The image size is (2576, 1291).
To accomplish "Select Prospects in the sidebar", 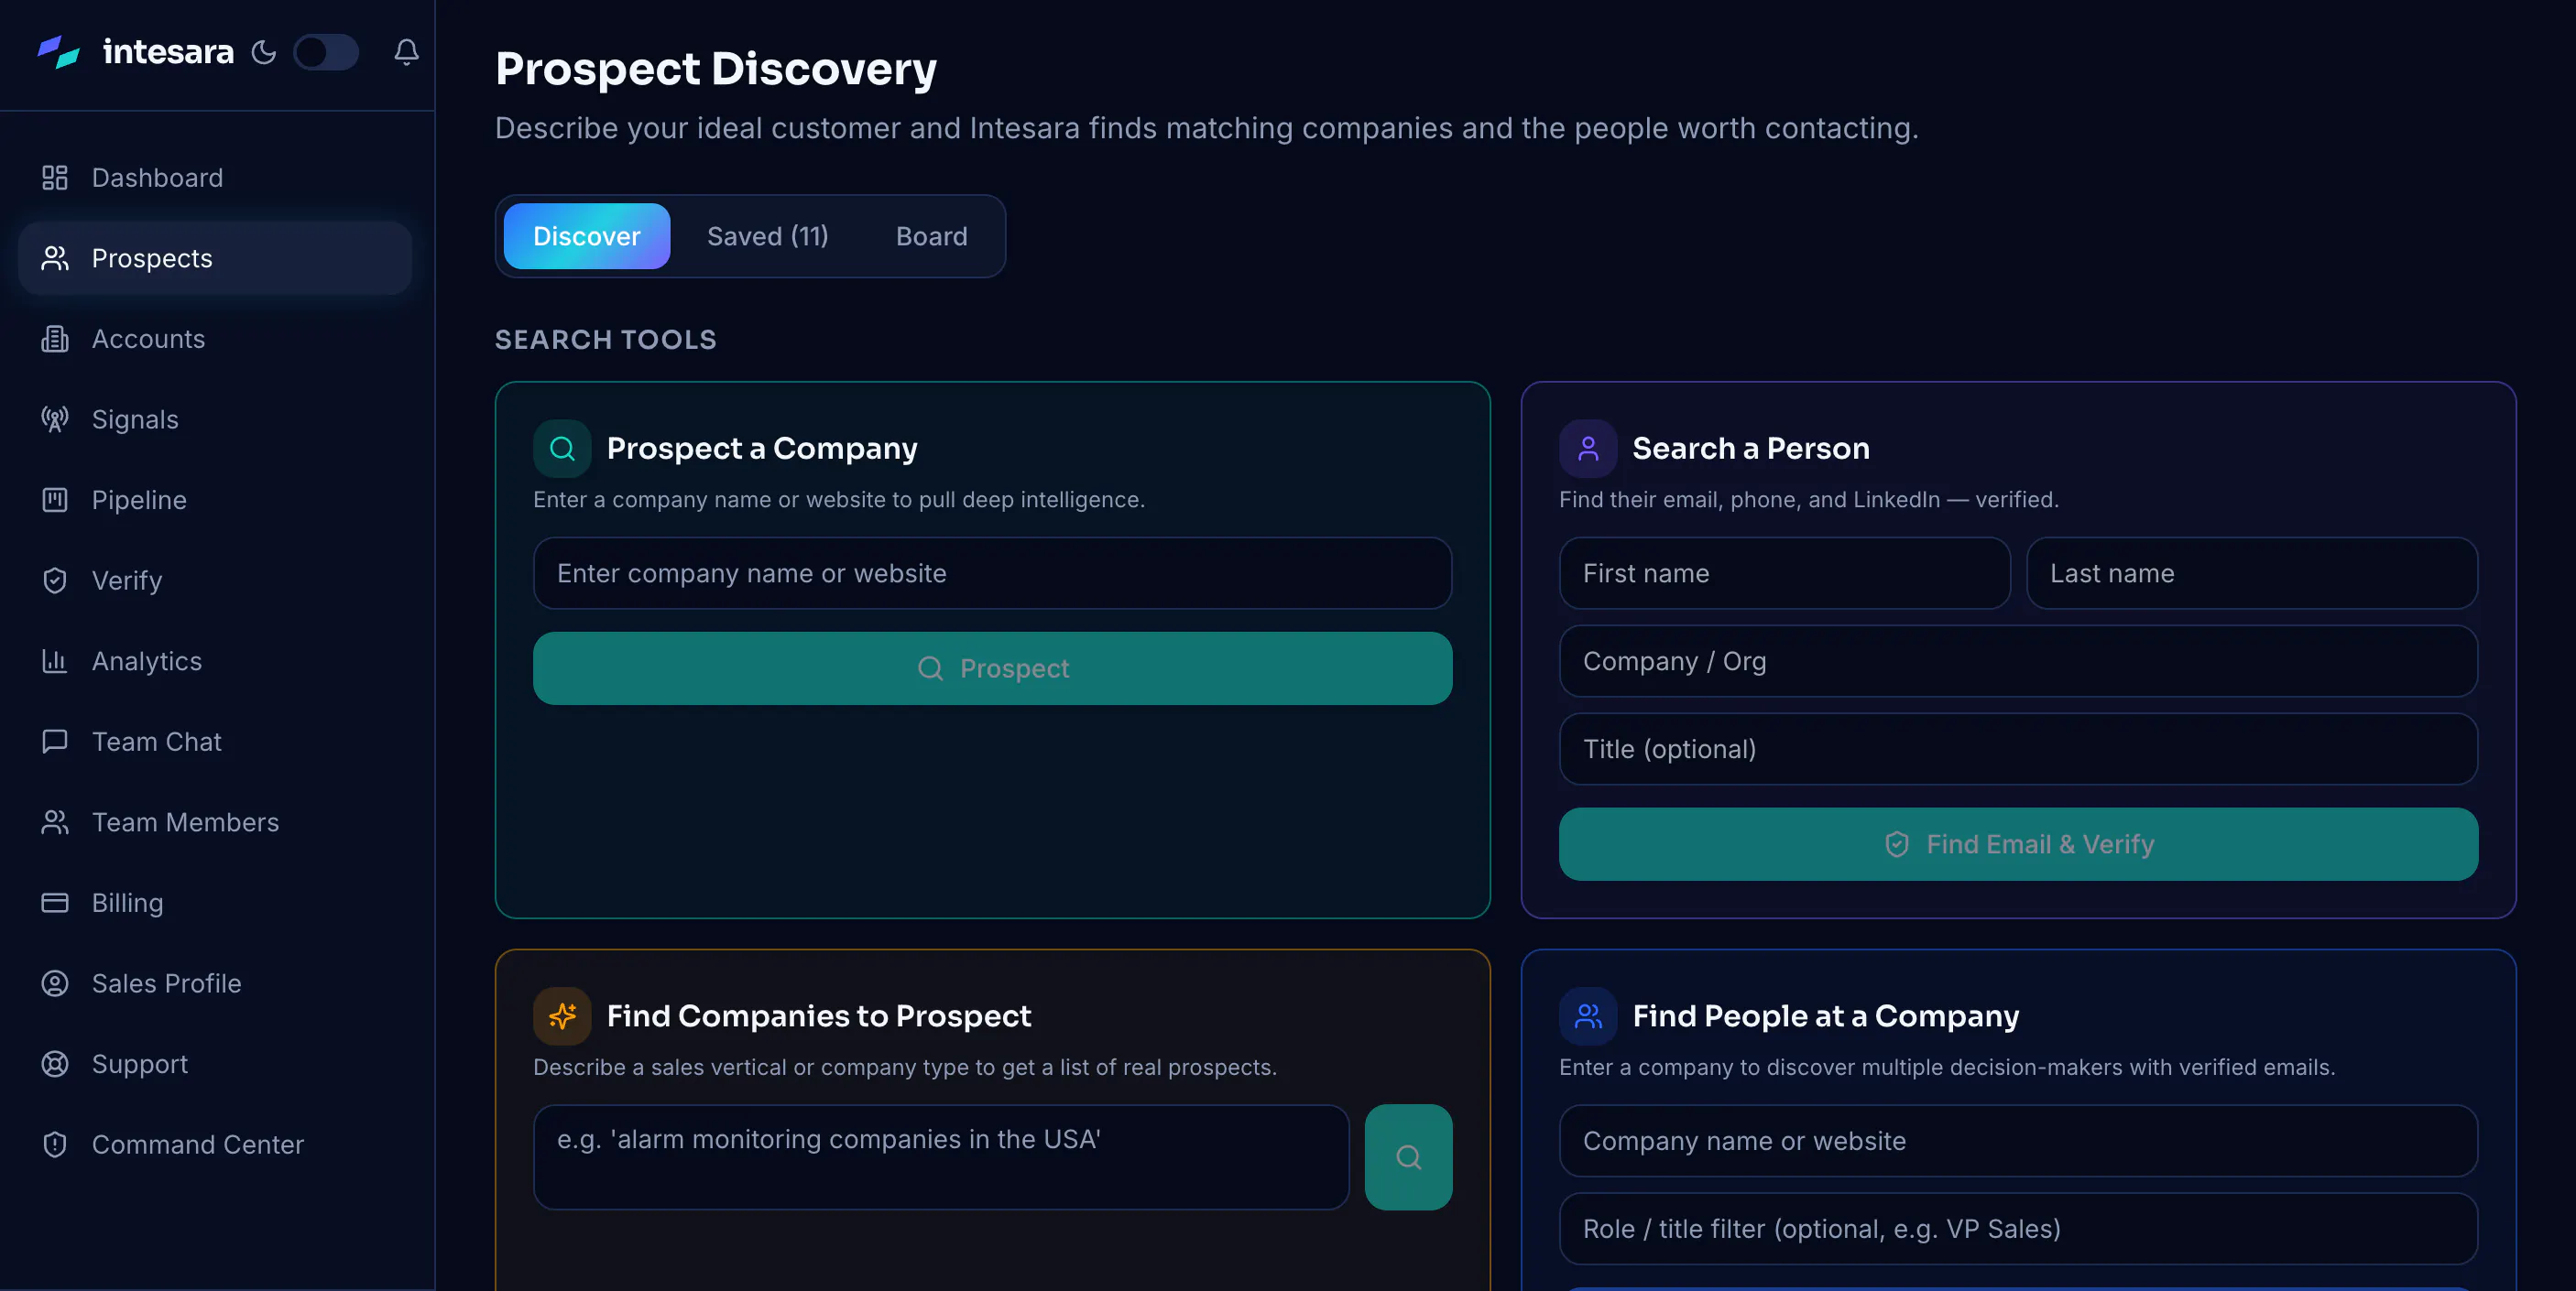I will [x=215, y=259].
